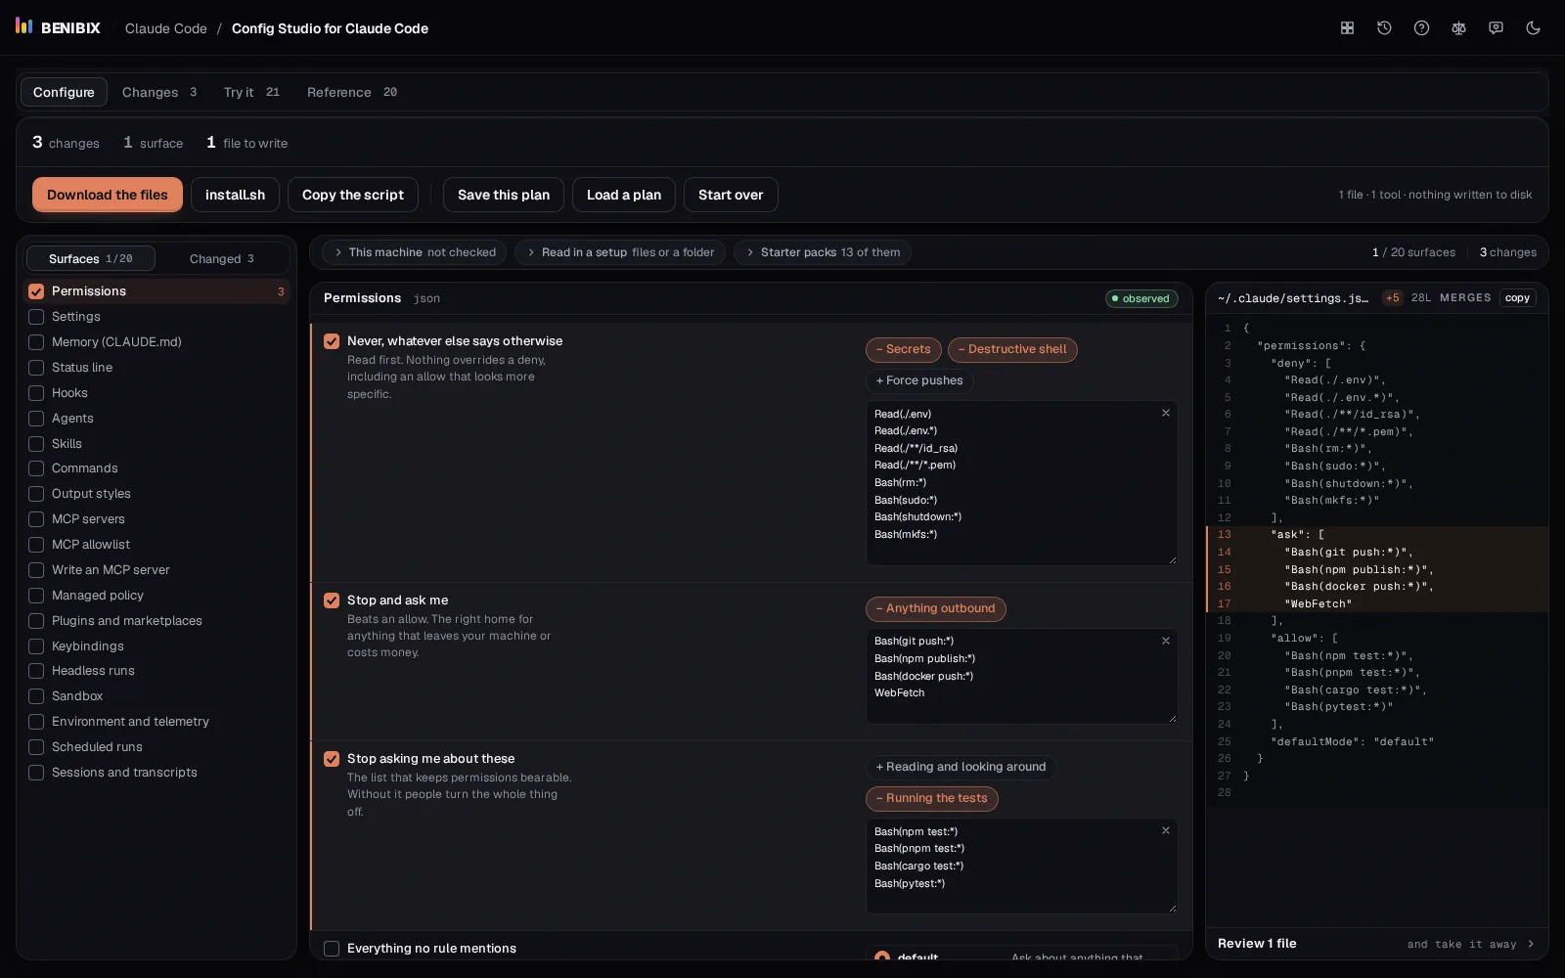
Task: Open the Reference tab
Action: point(352,92)
